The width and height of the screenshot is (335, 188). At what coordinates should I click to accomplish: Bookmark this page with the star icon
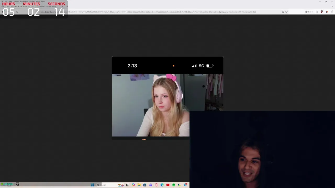286,12
